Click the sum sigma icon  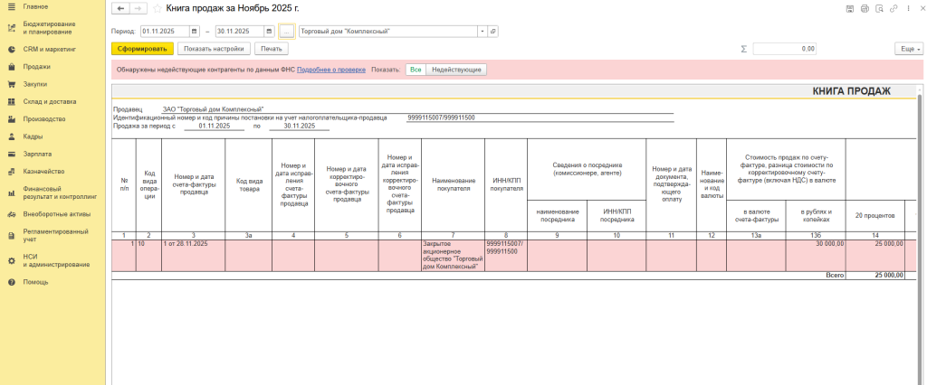pyautogui.click(x=744, y=49)
